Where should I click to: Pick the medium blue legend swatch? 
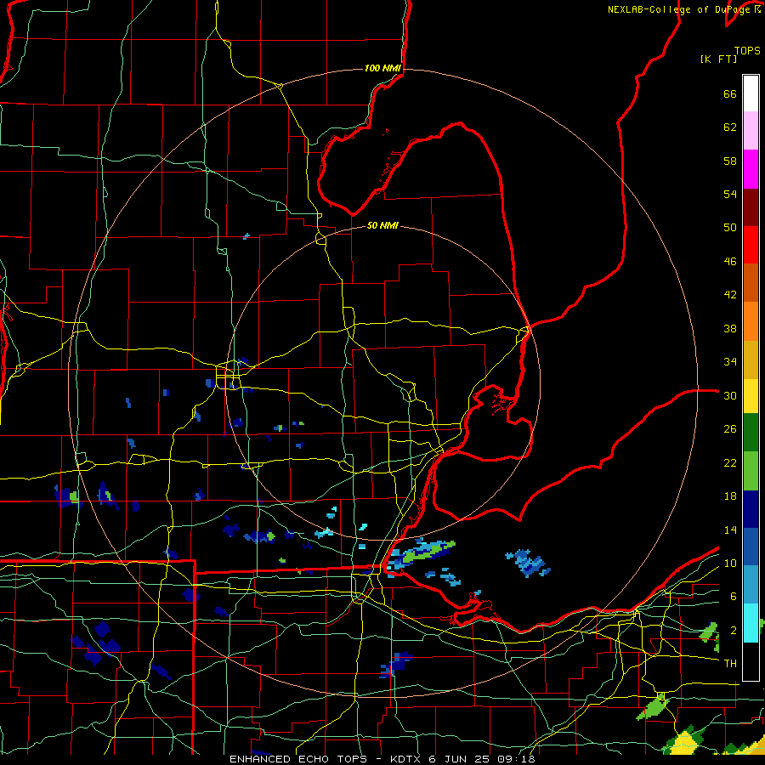click(751, 547)
